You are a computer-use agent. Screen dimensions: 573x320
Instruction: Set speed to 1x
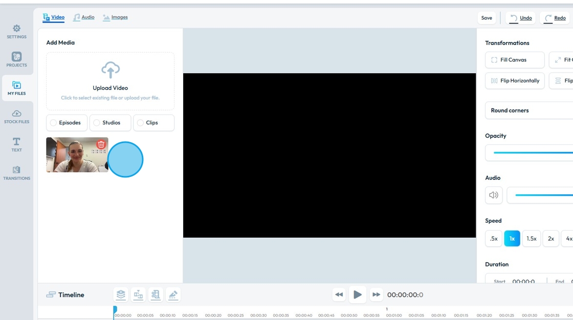pyautogui.click(x=512, y=239)
